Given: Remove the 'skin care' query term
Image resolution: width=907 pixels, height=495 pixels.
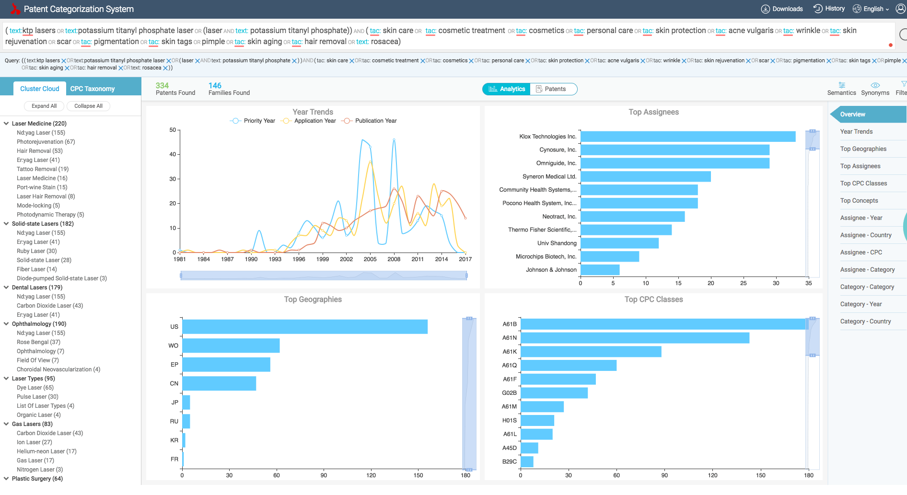Looking at the screenshot, I should pyautogui.click(x=352, y=61).
